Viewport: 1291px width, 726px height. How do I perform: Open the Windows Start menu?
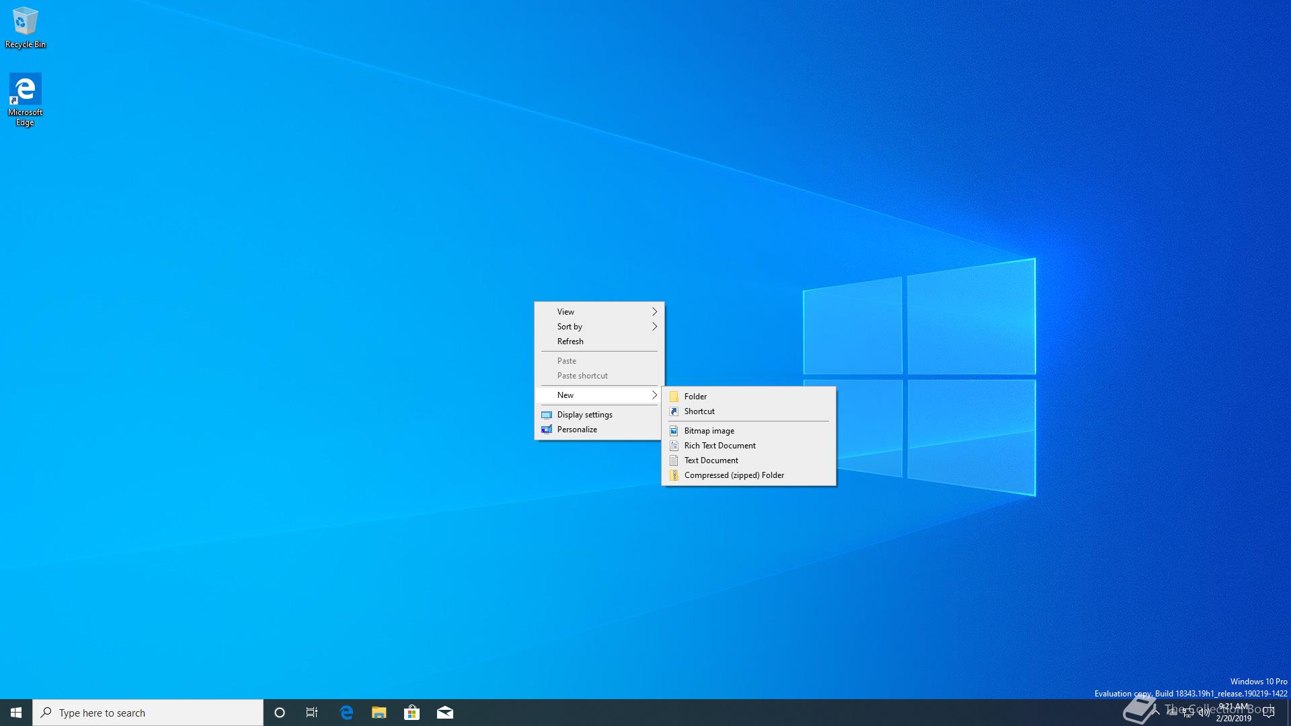pyautogui.click(x=16, y=713)
